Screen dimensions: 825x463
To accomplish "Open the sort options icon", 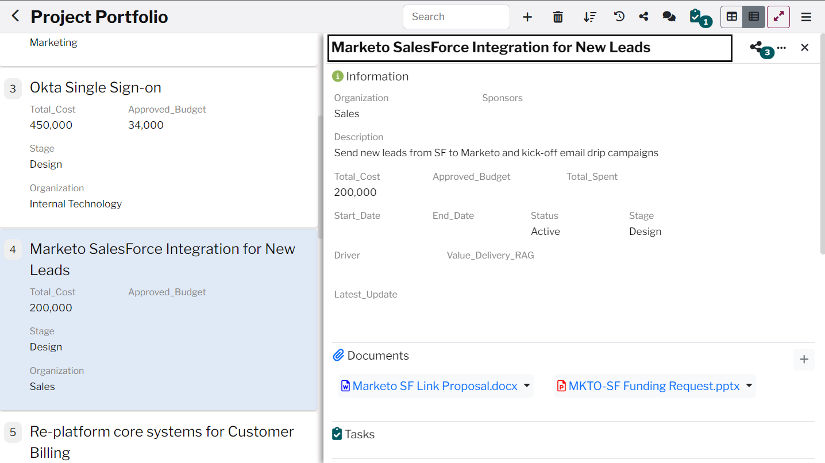I will coord(589,17).
